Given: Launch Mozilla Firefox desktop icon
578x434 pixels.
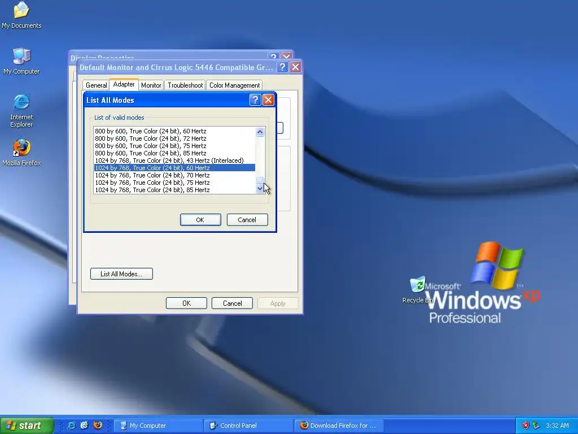Looking at the screenshot, I should pos(21,153).
